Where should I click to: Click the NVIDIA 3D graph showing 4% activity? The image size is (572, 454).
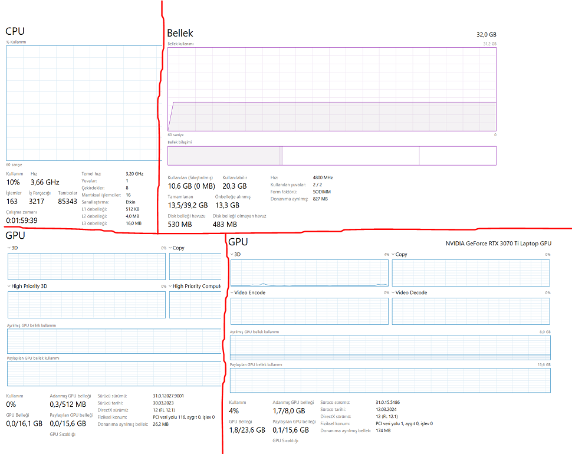click(x=310, y=273)
